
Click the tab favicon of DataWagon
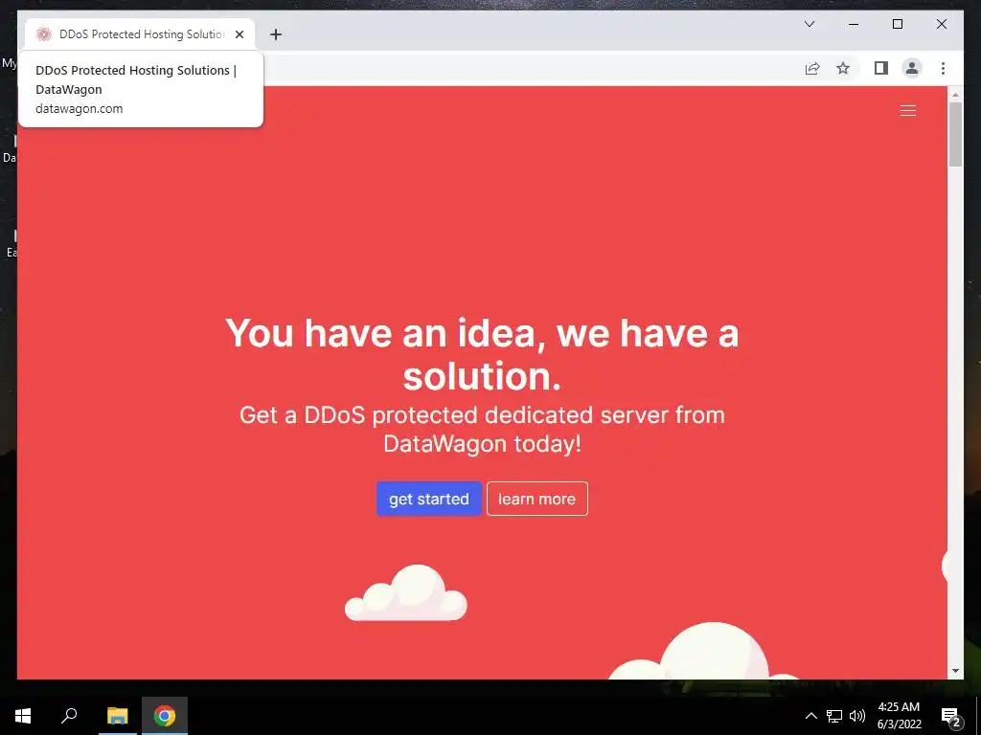tap(43, 34)
